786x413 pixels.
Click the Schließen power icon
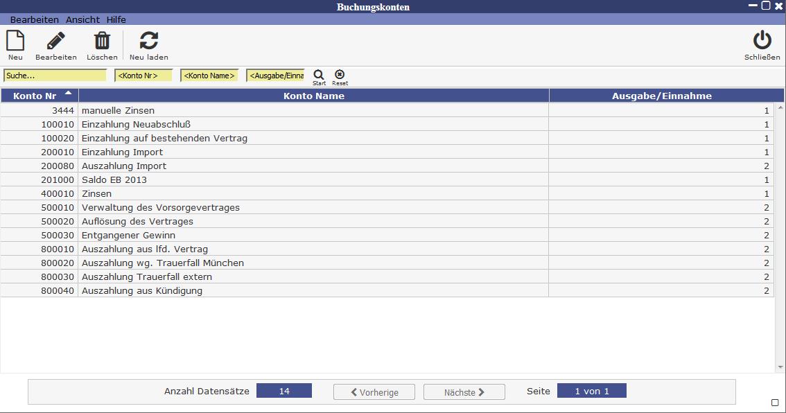point(762,41)
